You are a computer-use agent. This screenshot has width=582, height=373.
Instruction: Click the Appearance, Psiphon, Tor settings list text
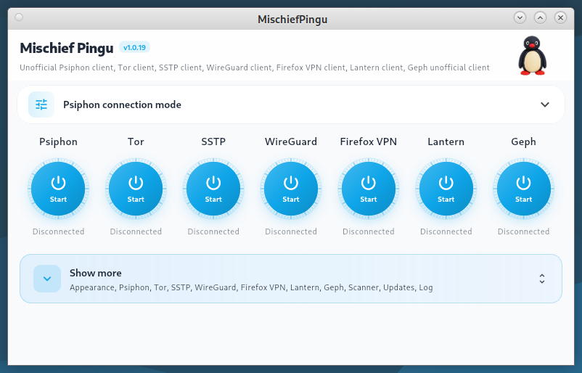coord(251,287)
